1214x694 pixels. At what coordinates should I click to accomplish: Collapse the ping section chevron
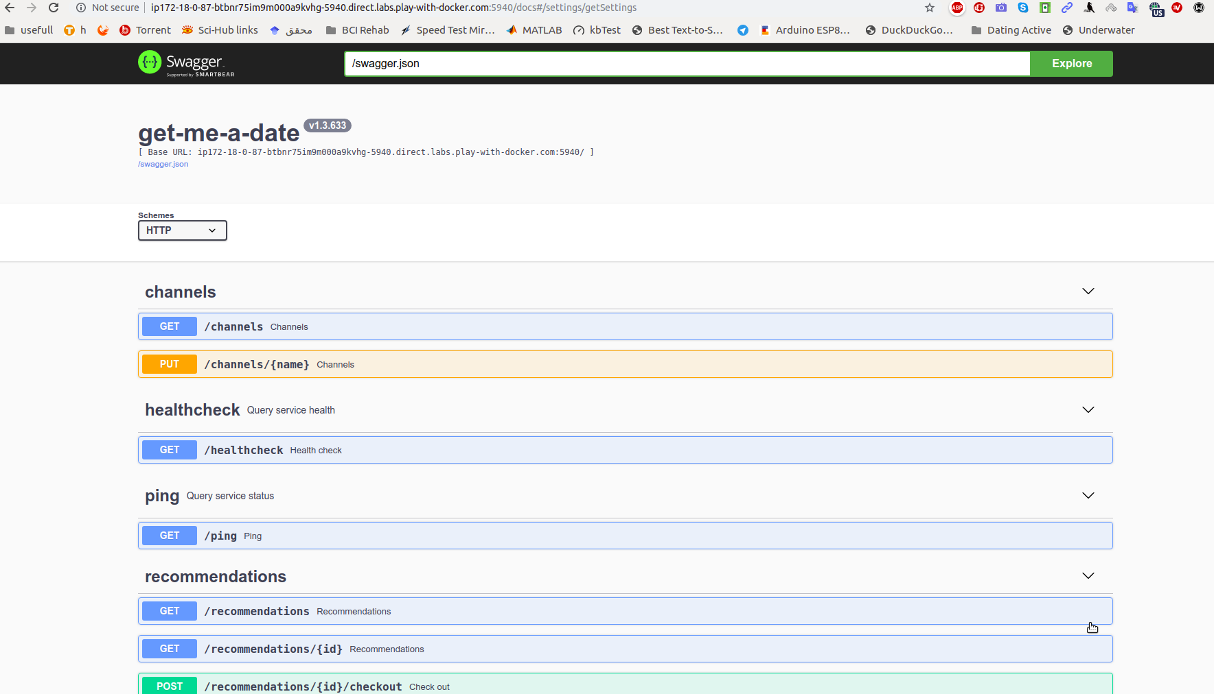(1088, 496)
